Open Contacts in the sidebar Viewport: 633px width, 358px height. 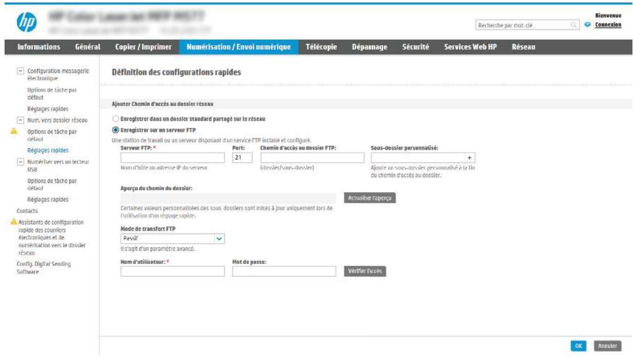pos(27,211)
